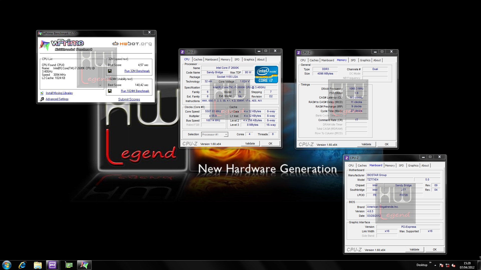Screen dimensions: 481x270
Task: Click Run 32M Benchmark link
Action: 137,71
